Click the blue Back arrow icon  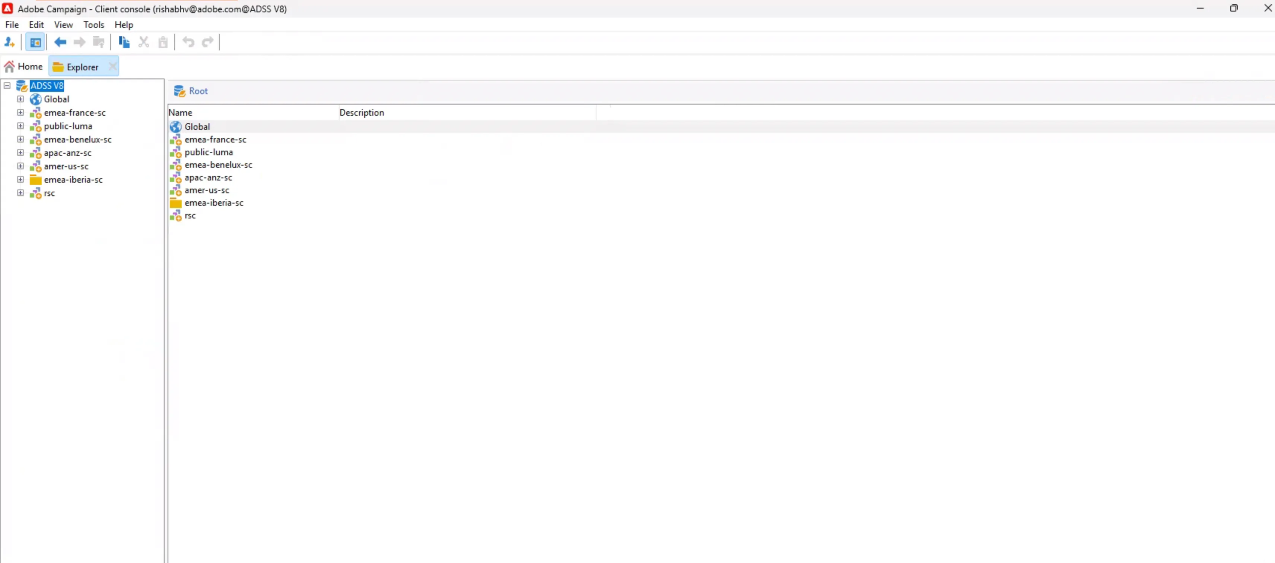pyautogui.click(x=60, y=42)
